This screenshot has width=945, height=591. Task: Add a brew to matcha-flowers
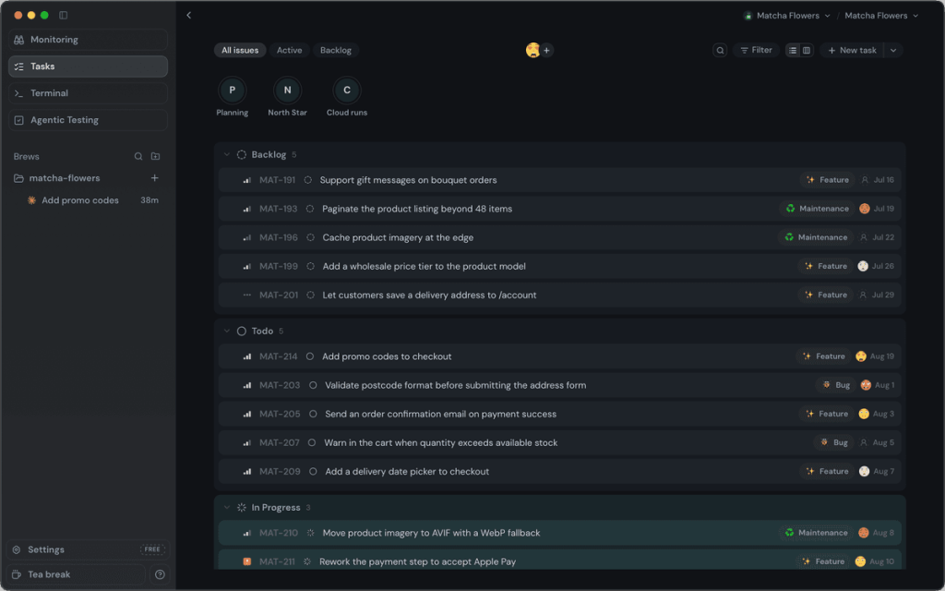155,178
